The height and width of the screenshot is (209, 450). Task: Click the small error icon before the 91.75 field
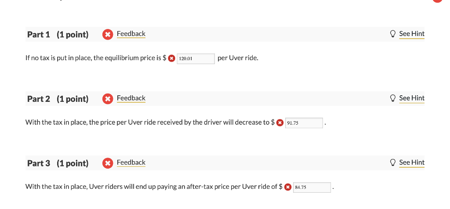tap(280, 123)
